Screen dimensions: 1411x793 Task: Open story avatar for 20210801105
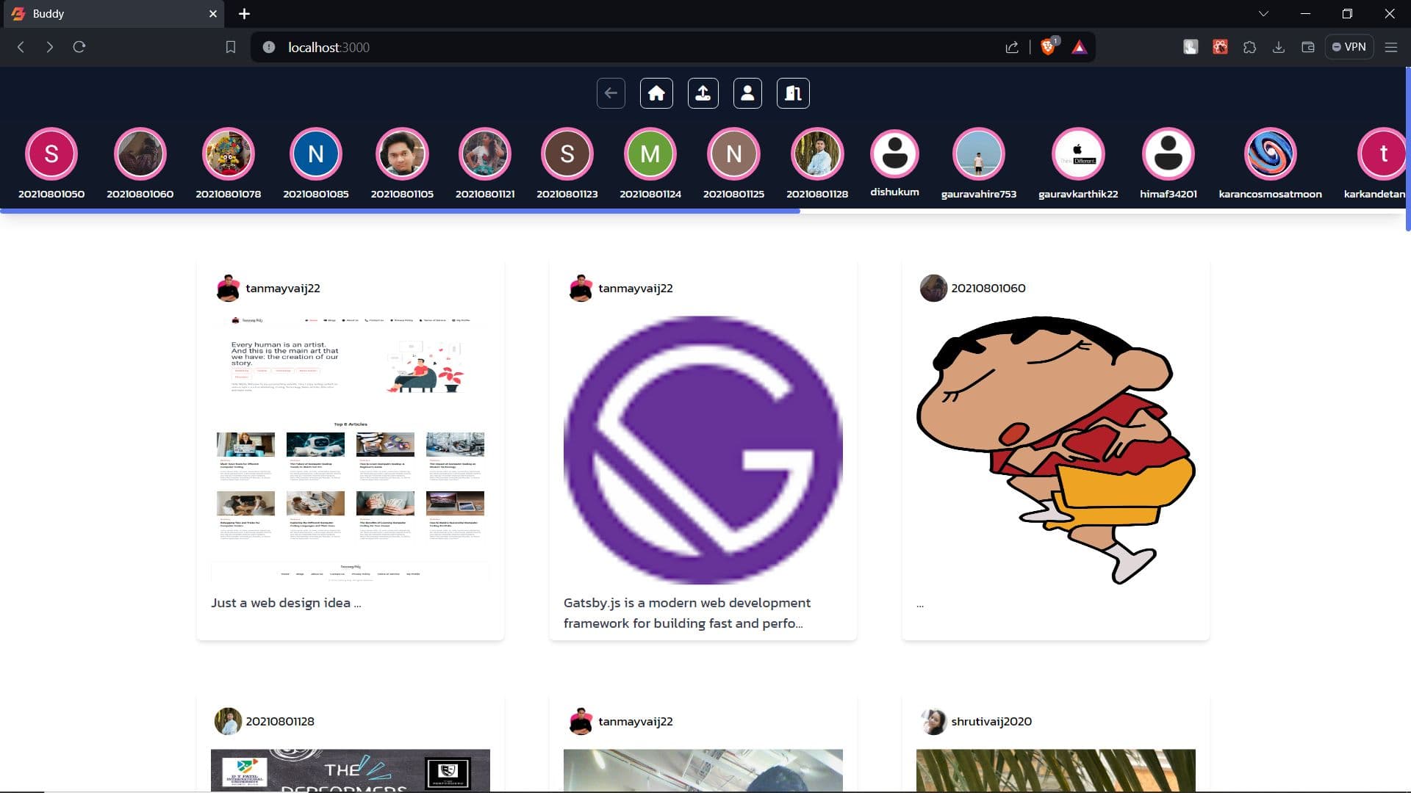[x=402, y=154]
